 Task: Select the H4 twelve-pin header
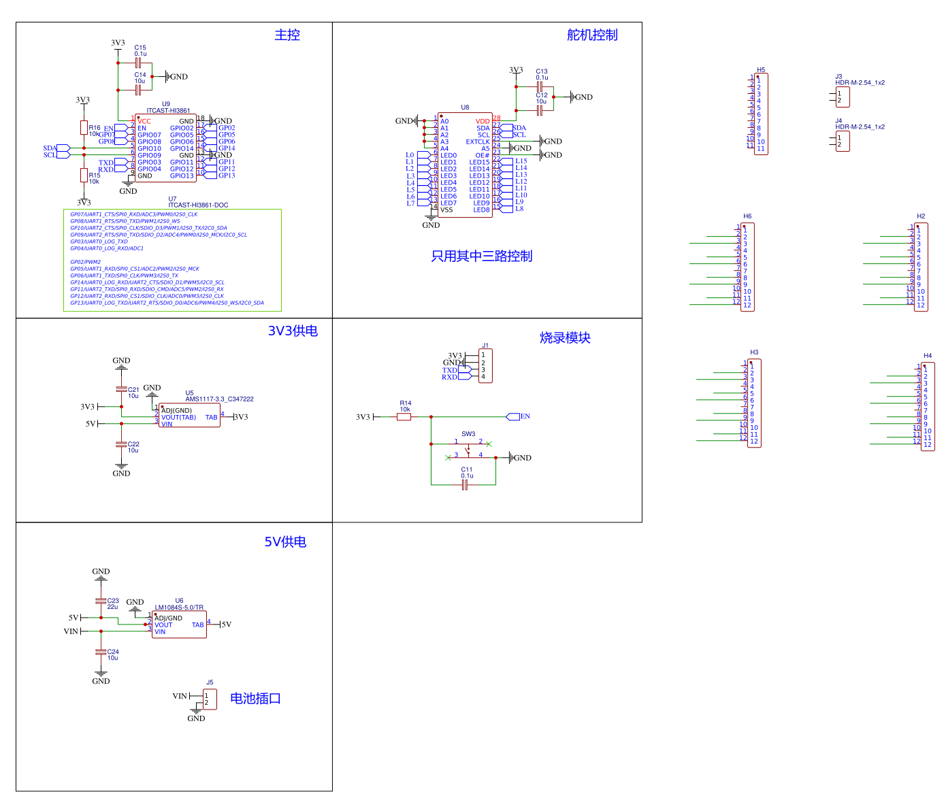click(928, 406)
